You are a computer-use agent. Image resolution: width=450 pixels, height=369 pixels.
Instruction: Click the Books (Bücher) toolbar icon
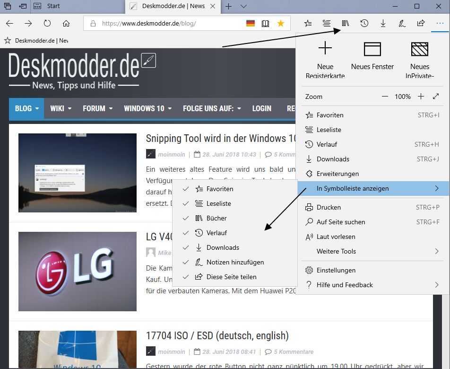345,23
